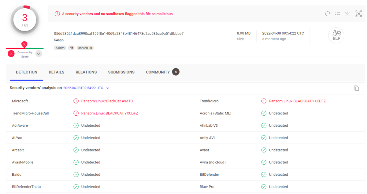Click the reanalyze file refresh icon

(328, 13)
